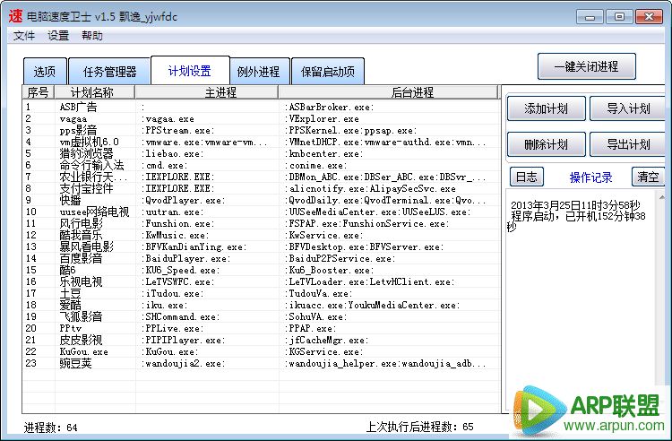
Task: Click the log panel vertical scrollbar
Action: point(661,291)
